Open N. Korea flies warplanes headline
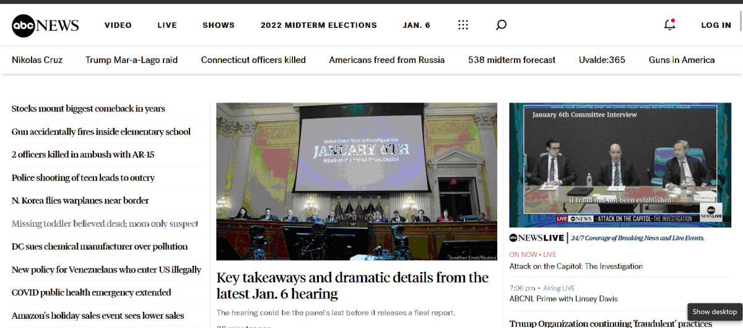Screen dimensions: 743x328 [x=80, y=201]
